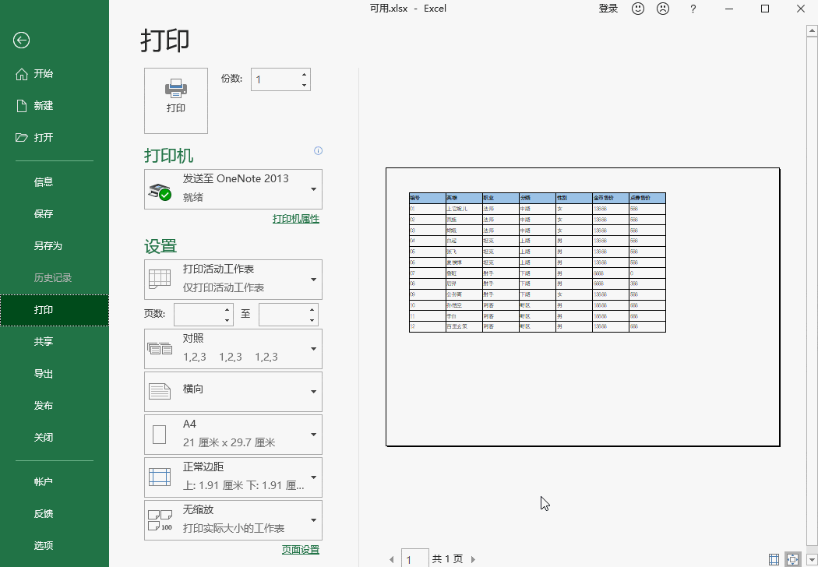Screen dimensions: 818x567
Task: Select 开始 in the sidebar
Action: point(55,73)
